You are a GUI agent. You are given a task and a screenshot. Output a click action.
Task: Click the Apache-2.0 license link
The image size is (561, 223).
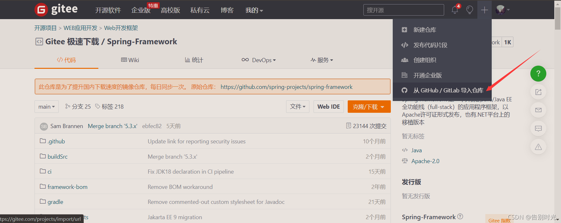pos(425,161)
